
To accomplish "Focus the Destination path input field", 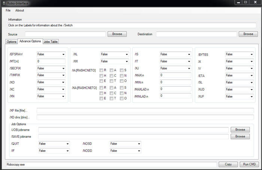I will (x=196, y=34).
